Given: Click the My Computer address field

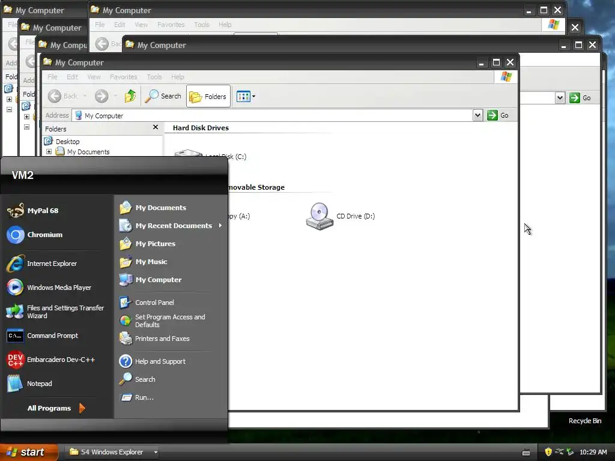Looking at the screenshot, I should [273, 115].
